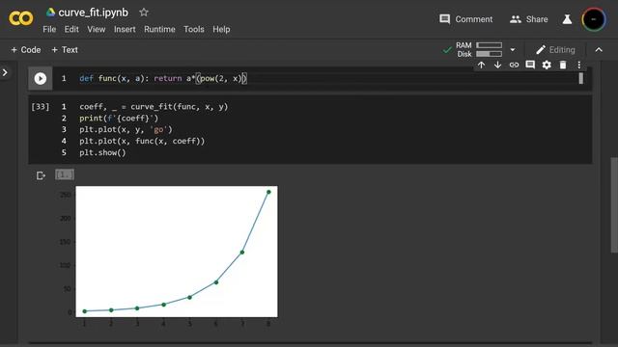Move the cell down
The height and width of the screenshot is (347, 618).
point(497,65)
